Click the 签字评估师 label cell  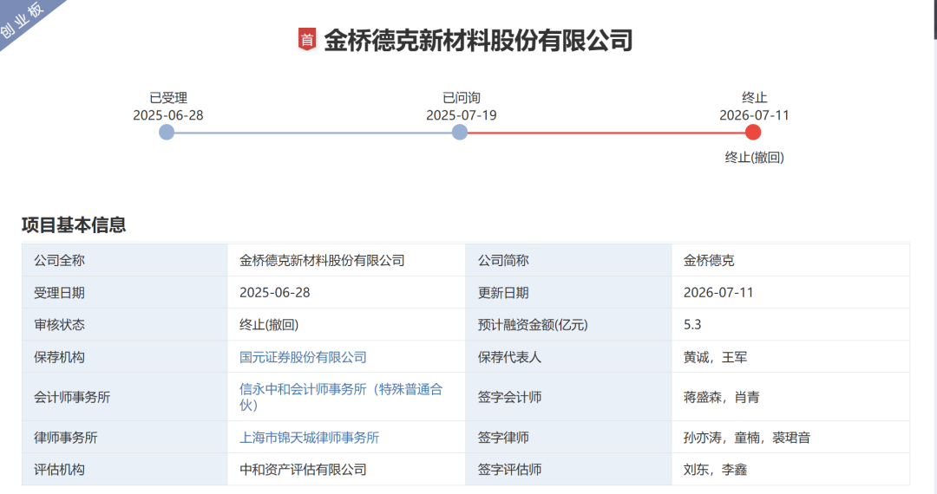pyautogui.click(x=568, y=470)
